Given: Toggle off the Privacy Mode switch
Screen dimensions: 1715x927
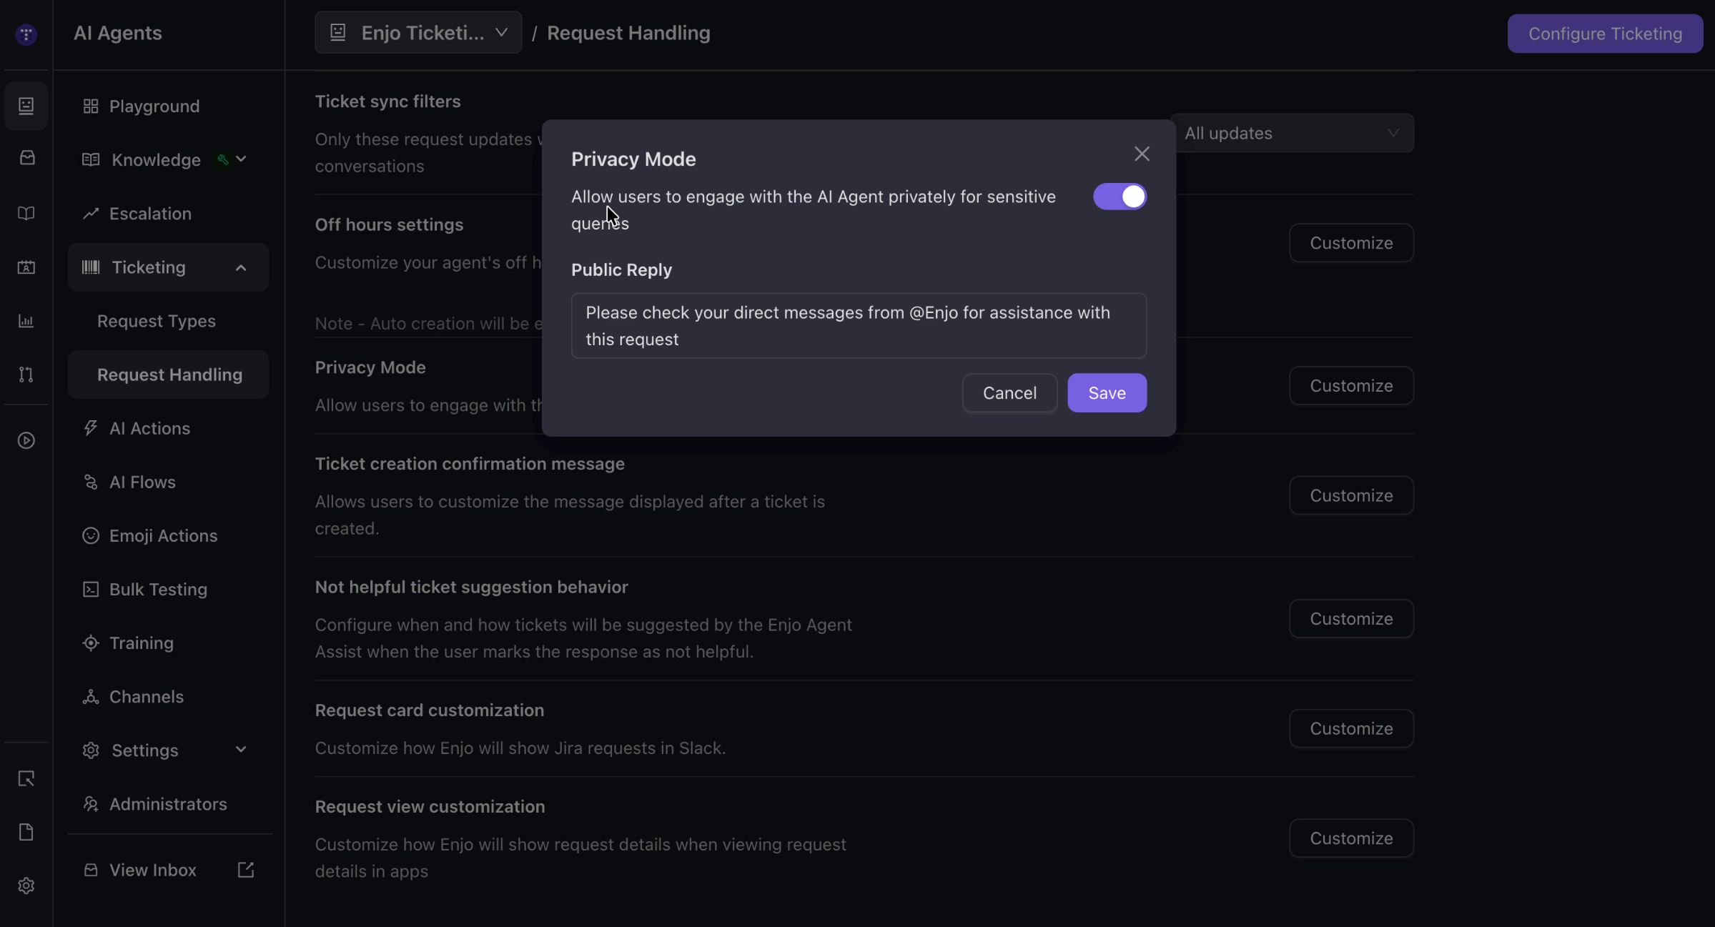Looking at the screenshot, I should [1120, 197].
